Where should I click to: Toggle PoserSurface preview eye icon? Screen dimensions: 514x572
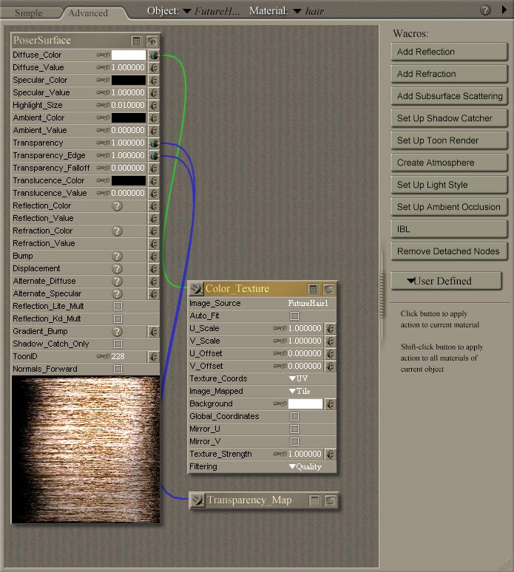coord(152,41)
